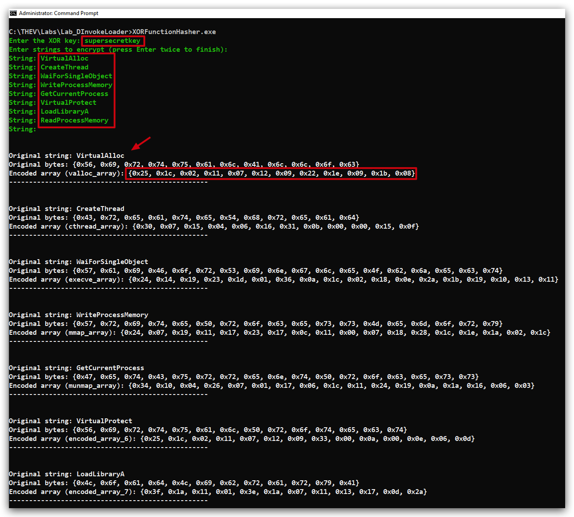Select typed input "VirtualAlloc" after String: prompt
The height and width of the screenshot is (517, 574).
pos(65,58)
